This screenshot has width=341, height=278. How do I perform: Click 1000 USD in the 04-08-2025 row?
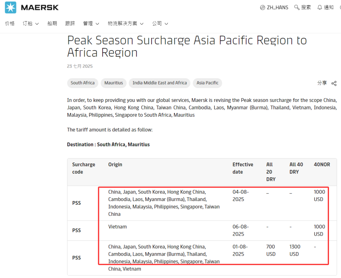pos(320,196)
